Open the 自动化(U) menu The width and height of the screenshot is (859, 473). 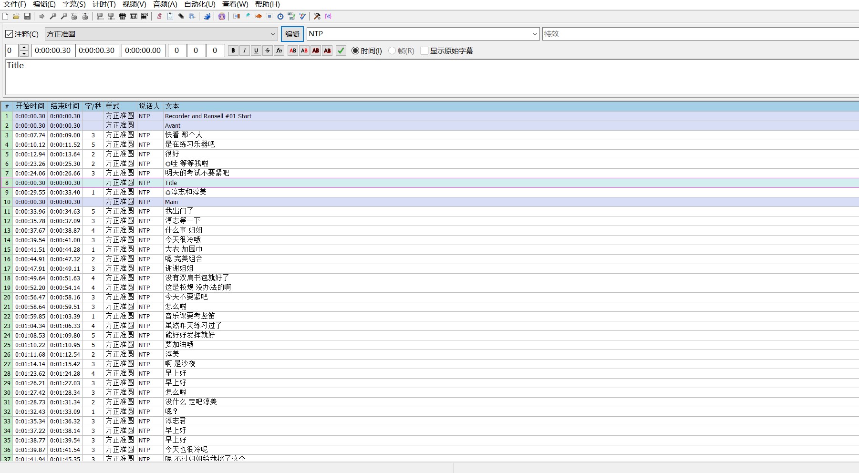[199, 4]
